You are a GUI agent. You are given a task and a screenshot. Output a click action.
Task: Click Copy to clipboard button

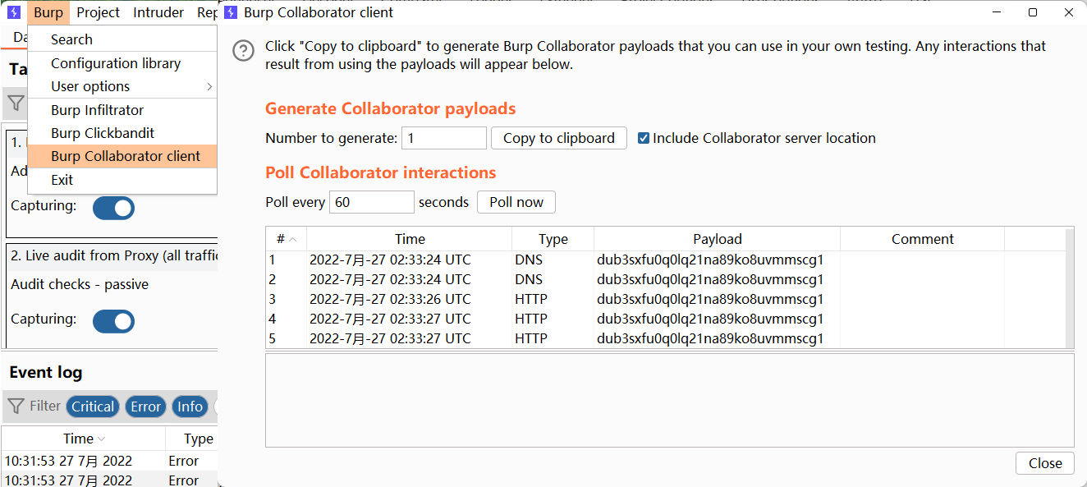(559, 138)
